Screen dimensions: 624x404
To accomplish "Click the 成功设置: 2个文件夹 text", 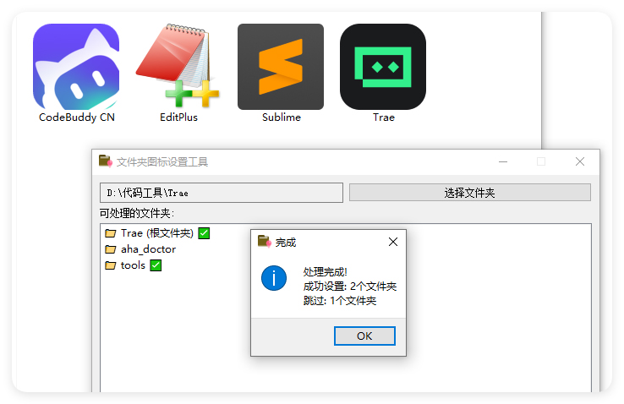I will [x=350, y=287].
